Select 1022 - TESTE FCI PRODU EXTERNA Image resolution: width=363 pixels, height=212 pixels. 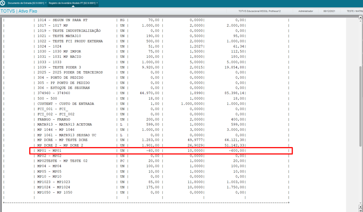[70, 41]
